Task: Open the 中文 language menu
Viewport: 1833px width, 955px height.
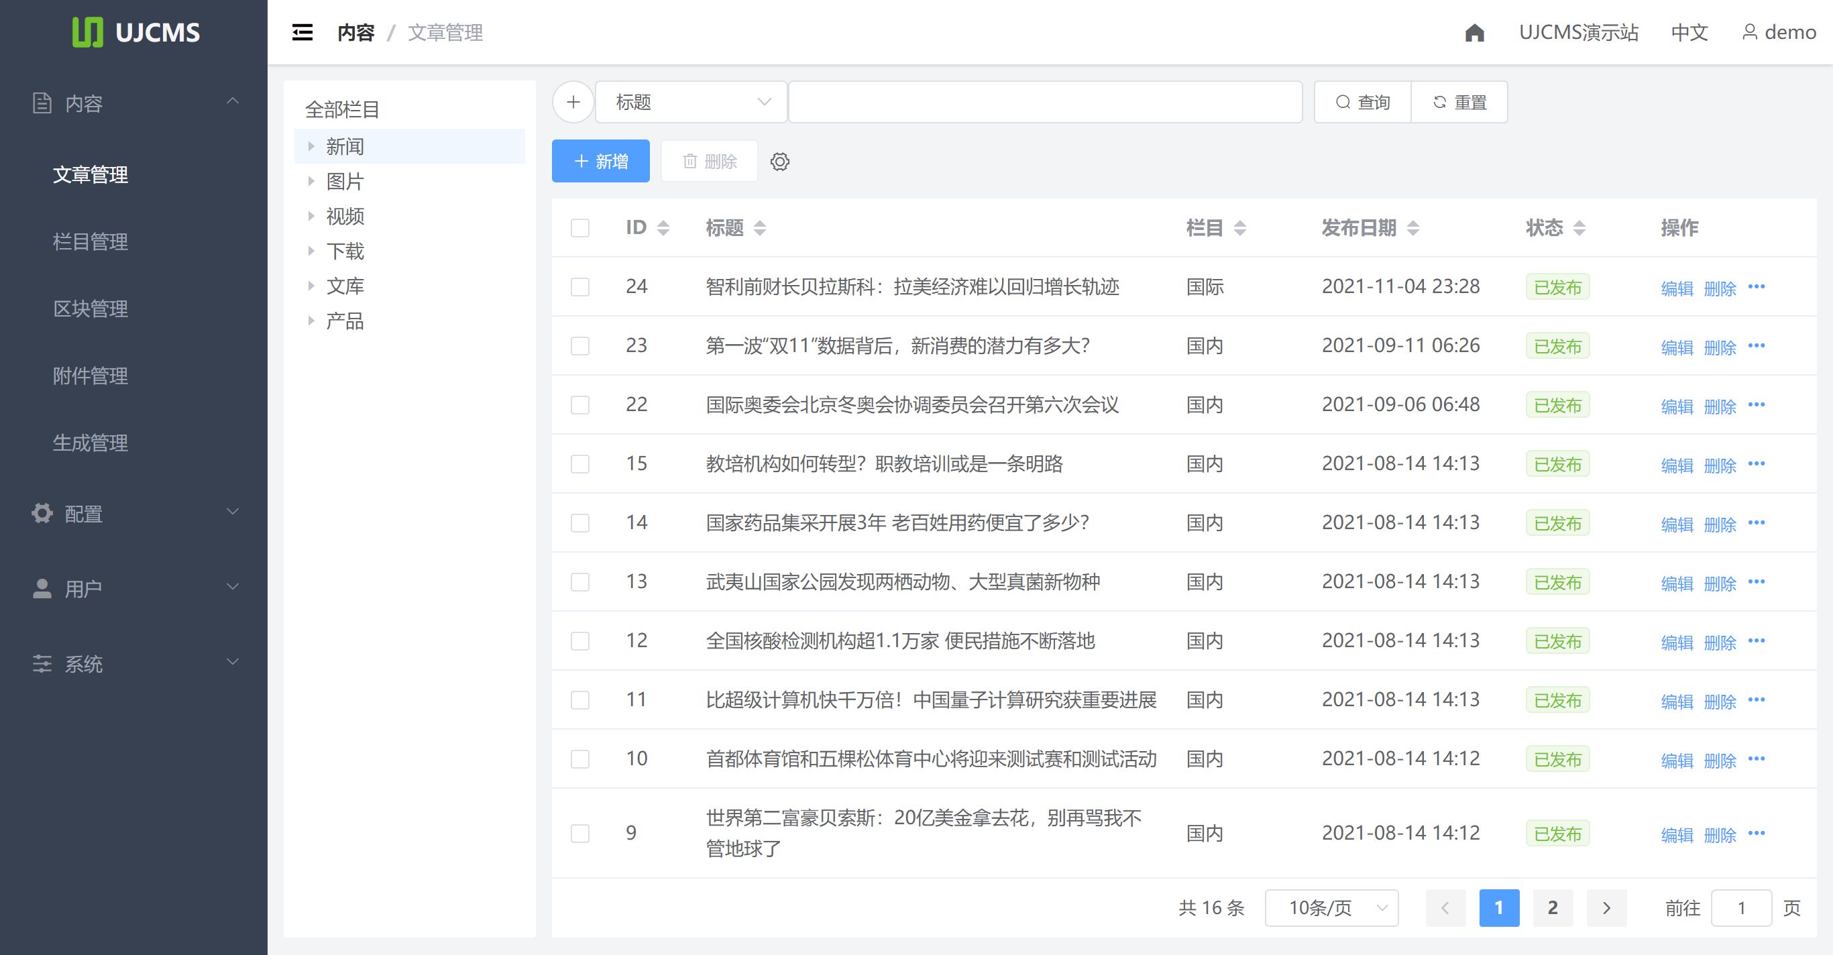Action: (1689, 32)
